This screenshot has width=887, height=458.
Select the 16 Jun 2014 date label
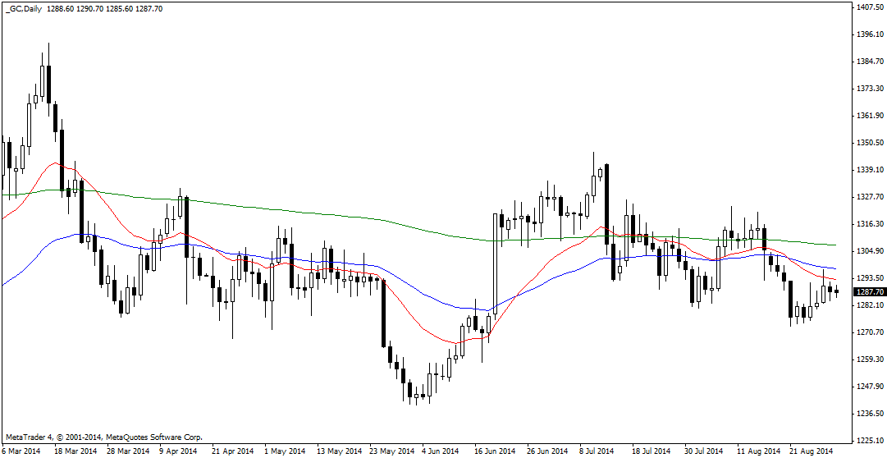(x=495, y=451)
